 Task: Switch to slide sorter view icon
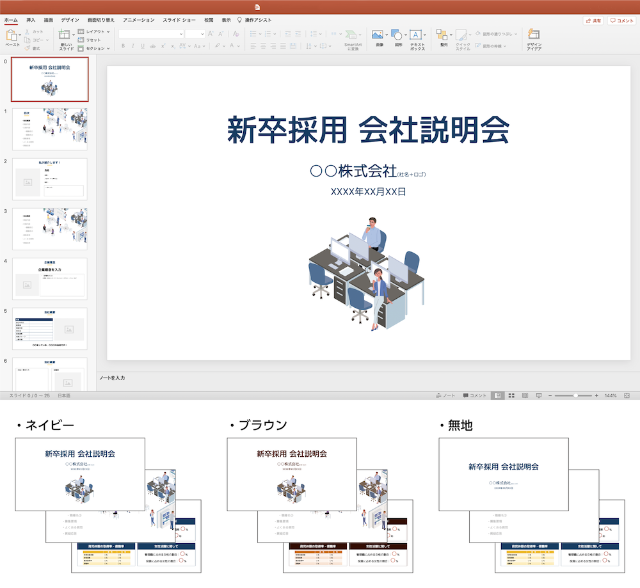point(511,396)
